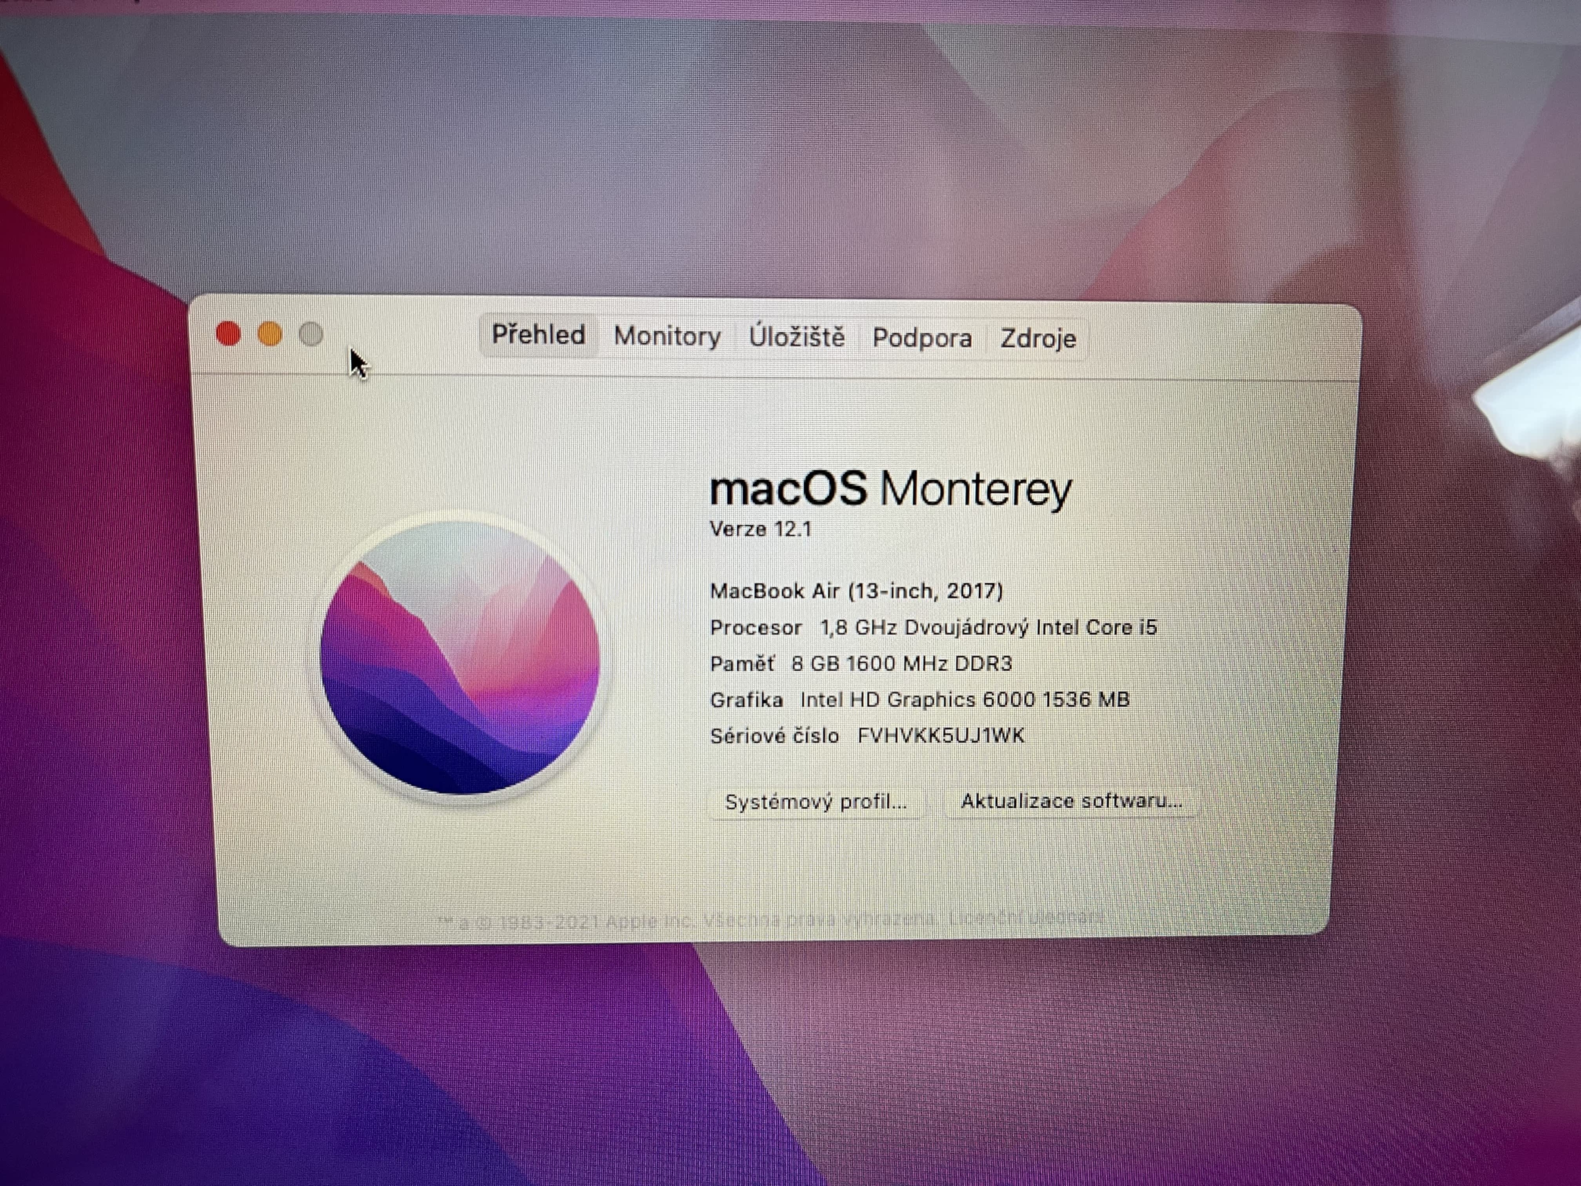The height and width of the screenshot is (1186, 1581).
Task: Click the Grafika Intel HD Graphics line
Action: coord(919,699)
